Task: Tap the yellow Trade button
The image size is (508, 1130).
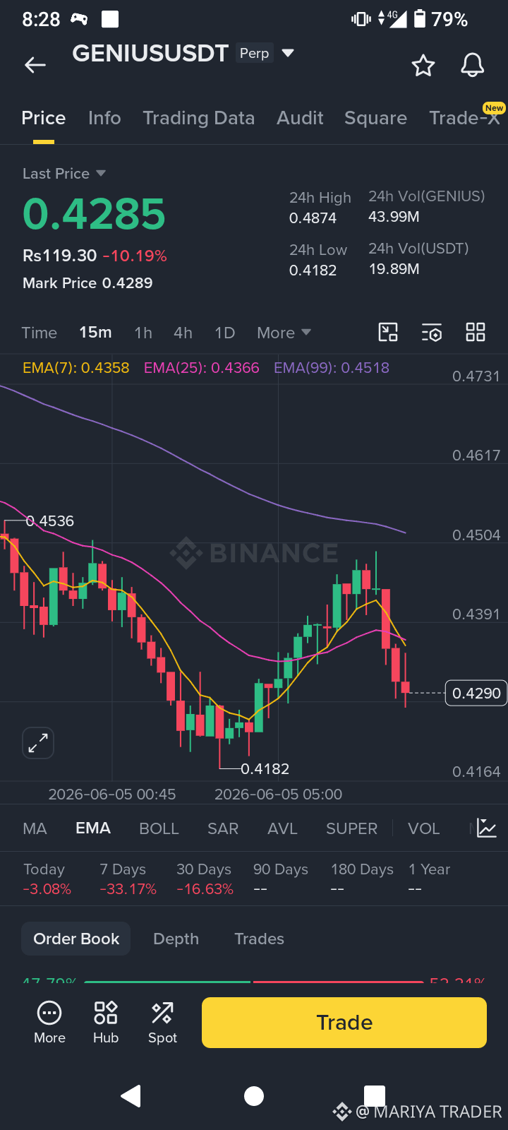Action: (x=344, y=1022)
